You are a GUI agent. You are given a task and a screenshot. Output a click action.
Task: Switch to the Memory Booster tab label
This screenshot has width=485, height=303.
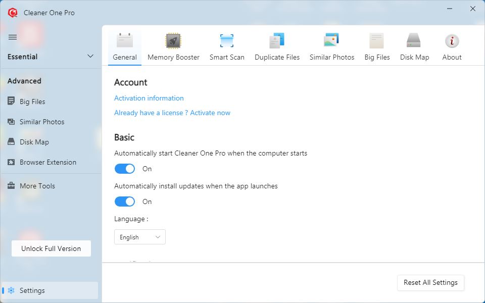pyautogui.click(x=173, y=57)
